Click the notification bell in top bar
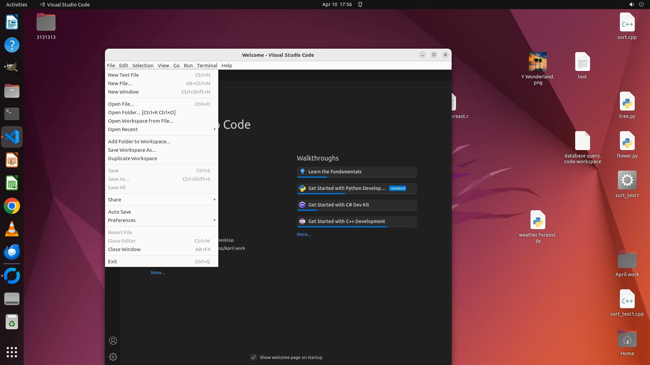 click(x=360, y=4)
